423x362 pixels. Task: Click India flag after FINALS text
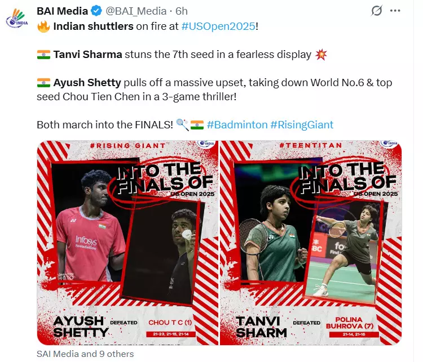[x=197, y=125]
